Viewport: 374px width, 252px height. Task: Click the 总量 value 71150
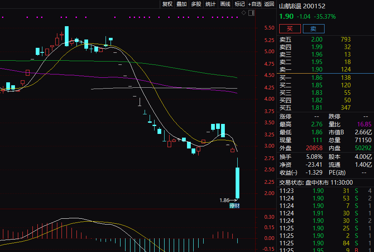363,140
